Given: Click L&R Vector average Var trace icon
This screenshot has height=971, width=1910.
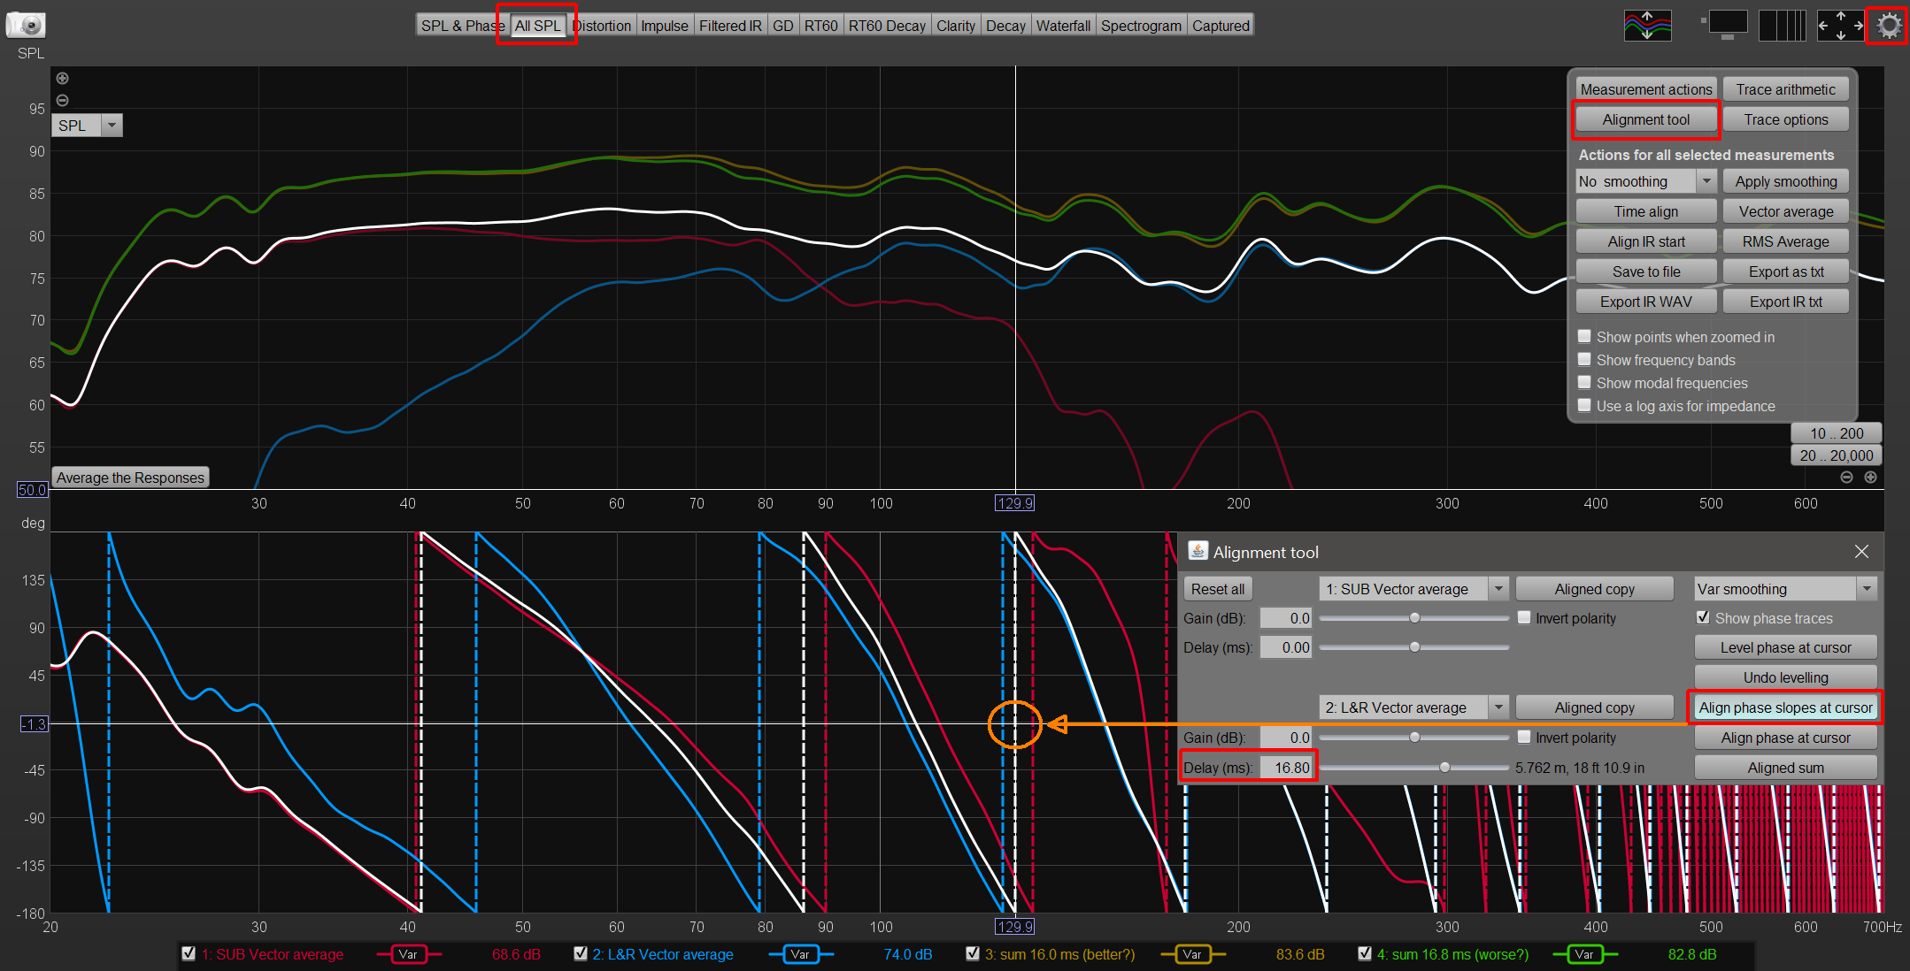Looking at the screenshot, I should coord(800,954).
